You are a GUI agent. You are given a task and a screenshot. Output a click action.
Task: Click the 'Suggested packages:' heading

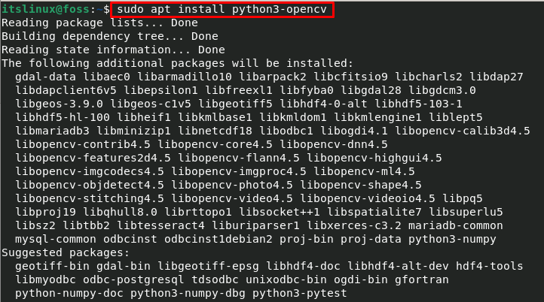point(66,253)
